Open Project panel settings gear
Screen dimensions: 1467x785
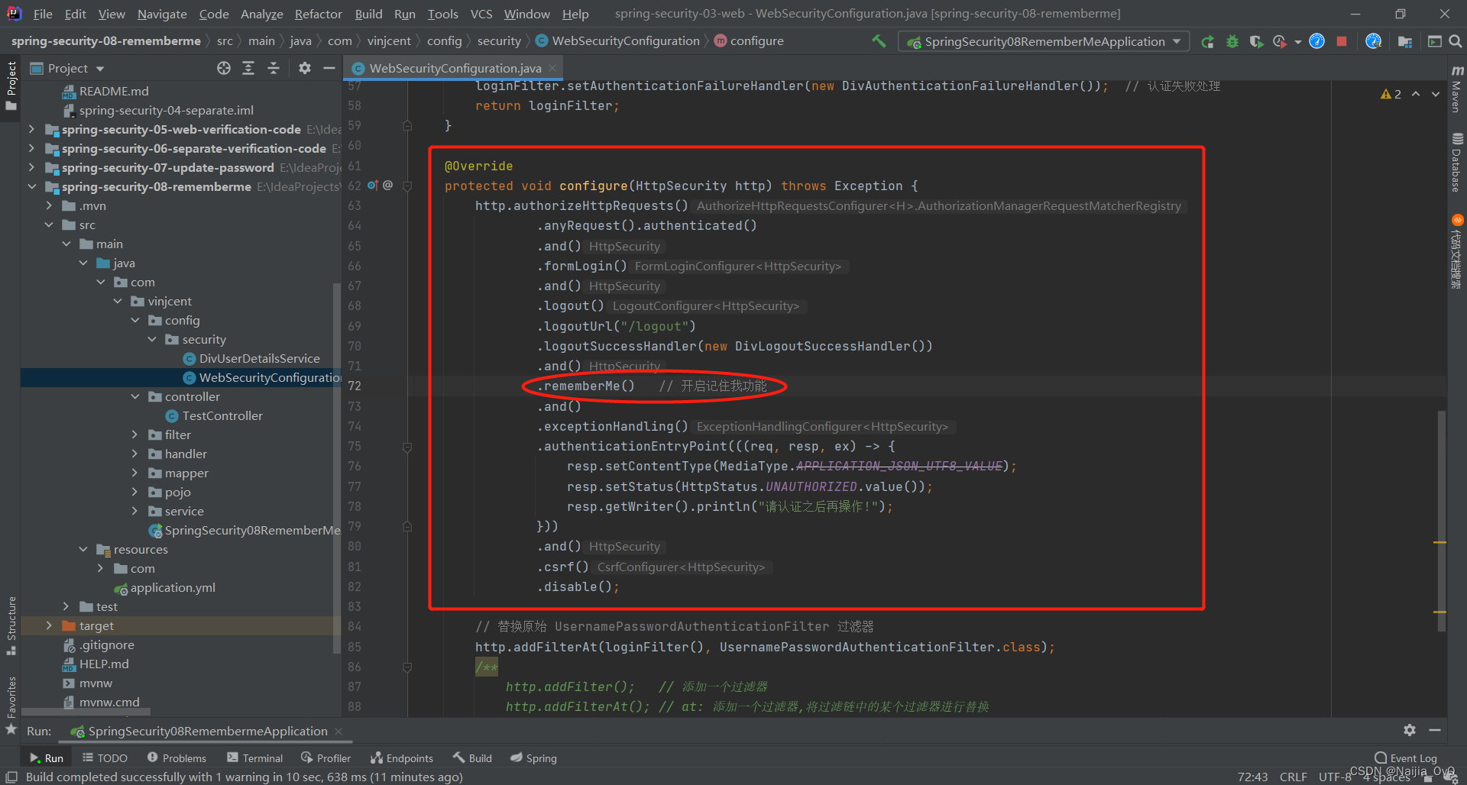coord(305,68)
